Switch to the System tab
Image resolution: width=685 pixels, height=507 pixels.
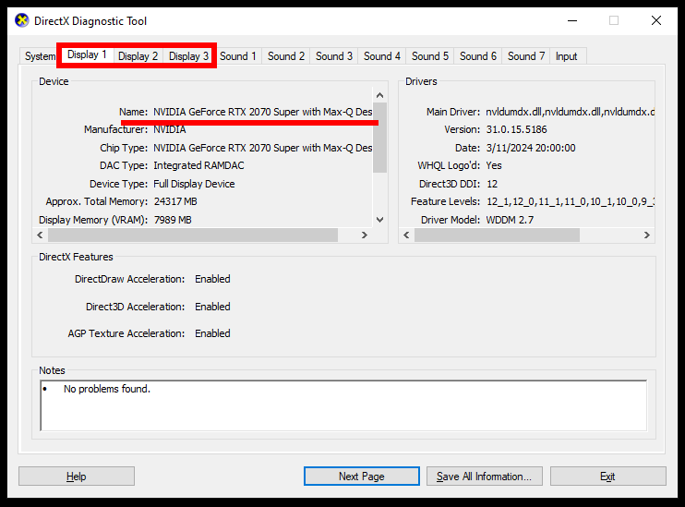point(40,56)
